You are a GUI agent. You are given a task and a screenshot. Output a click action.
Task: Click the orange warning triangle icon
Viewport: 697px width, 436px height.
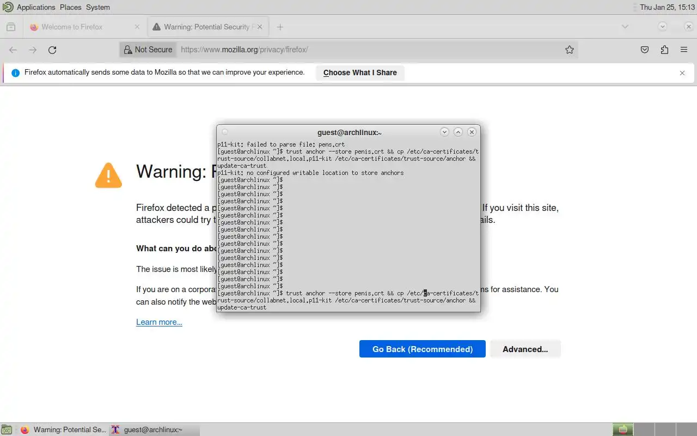point(108,175)
